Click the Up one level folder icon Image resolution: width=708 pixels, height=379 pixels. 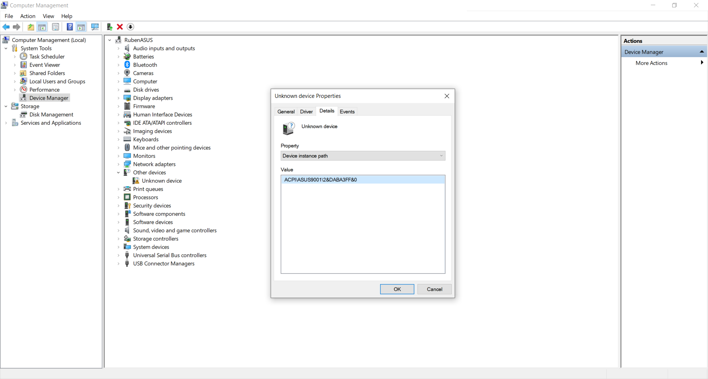pyautogui.click(x=31, y=27)
